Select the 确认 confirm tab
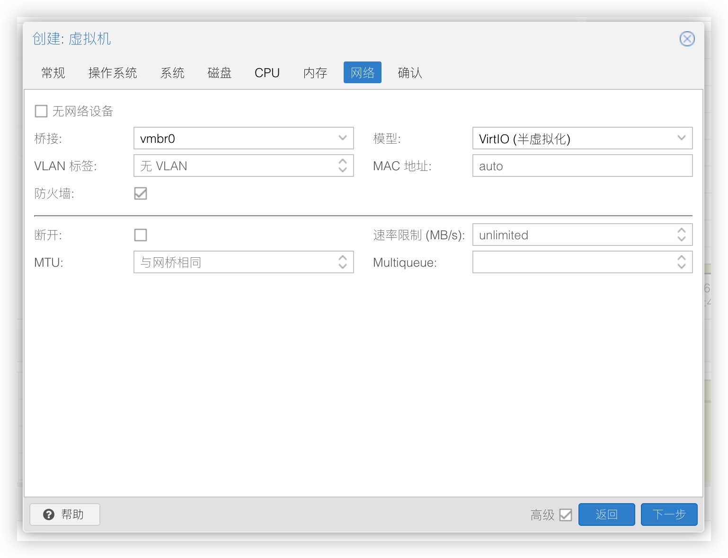Viewport: 728px width, 558px height. pyautogui.click(x=409, y=73)
